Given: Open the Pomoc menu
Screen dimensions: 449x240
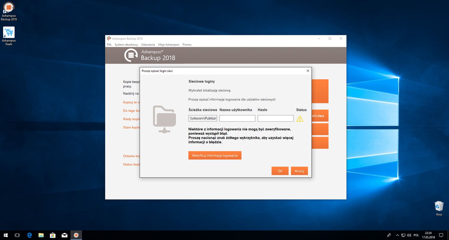Looking at the screenshot, I should coord(187,45).
